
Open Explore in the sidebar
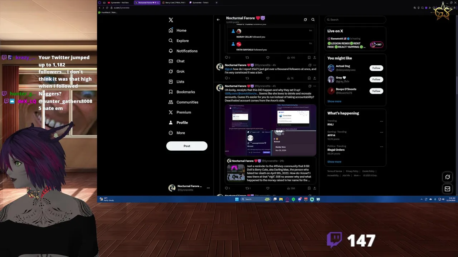pos(179,41)
